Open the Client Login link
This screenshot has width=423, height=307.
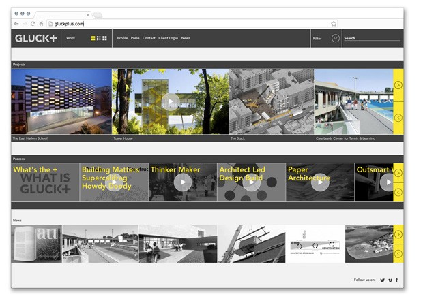click(x=168, y=38)
